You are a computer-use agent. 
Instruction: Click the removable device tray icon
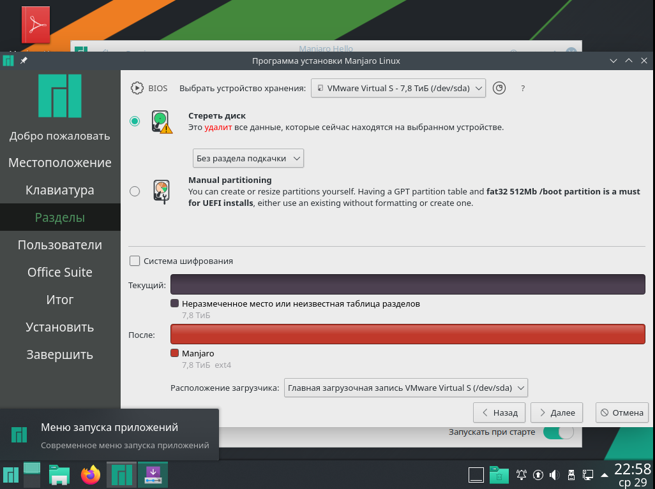pos(571,475)
